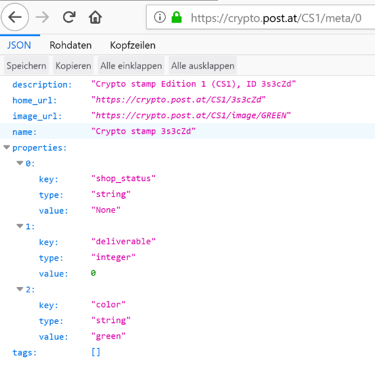Open the Kopfzeilen tab
The height and width of the screenshot is (370, 375).
click(133, 45)
